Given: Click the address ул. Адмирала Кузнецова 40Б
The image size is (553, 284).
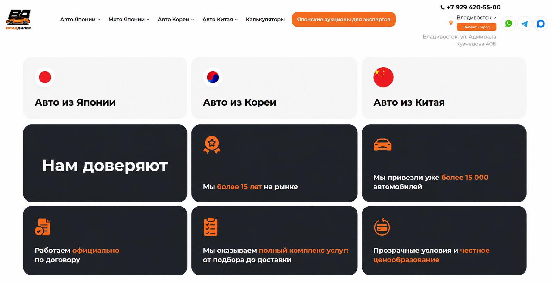Looking at the screenshot, I should pyautogui.click(x=460, y=40).
